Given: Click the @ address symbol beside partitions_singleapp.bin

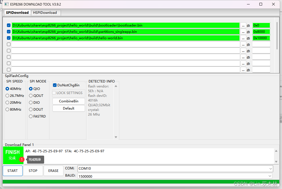Looking at the screenshot, I should [x=248, y=32].
